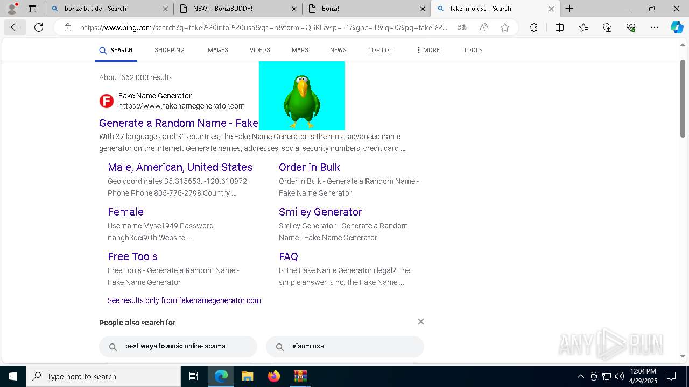689x387 pixels.
Task: View site information lock icon
Action: click(67, 27)
